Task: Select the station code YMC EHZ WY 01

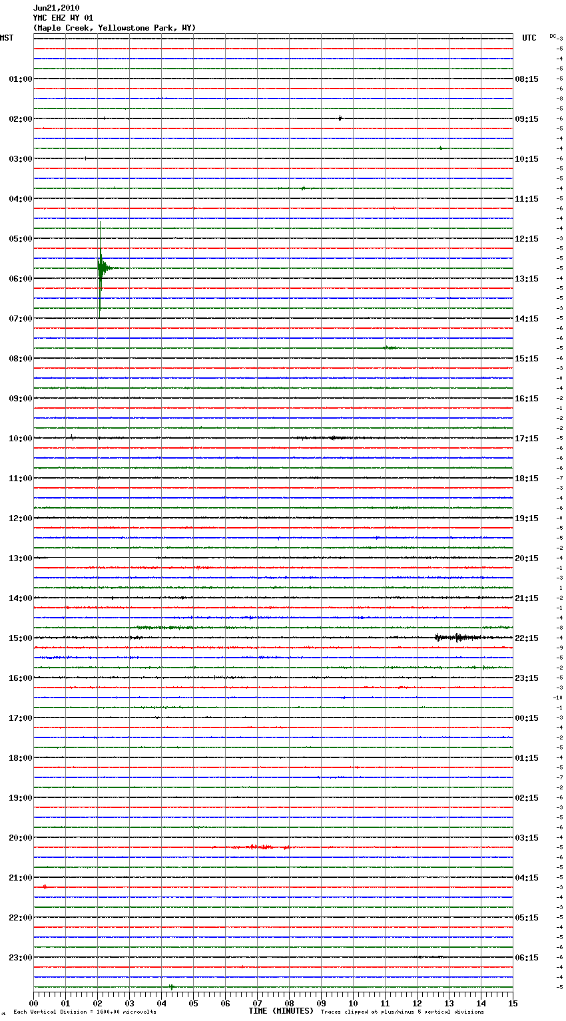Action: pos(63,18)
